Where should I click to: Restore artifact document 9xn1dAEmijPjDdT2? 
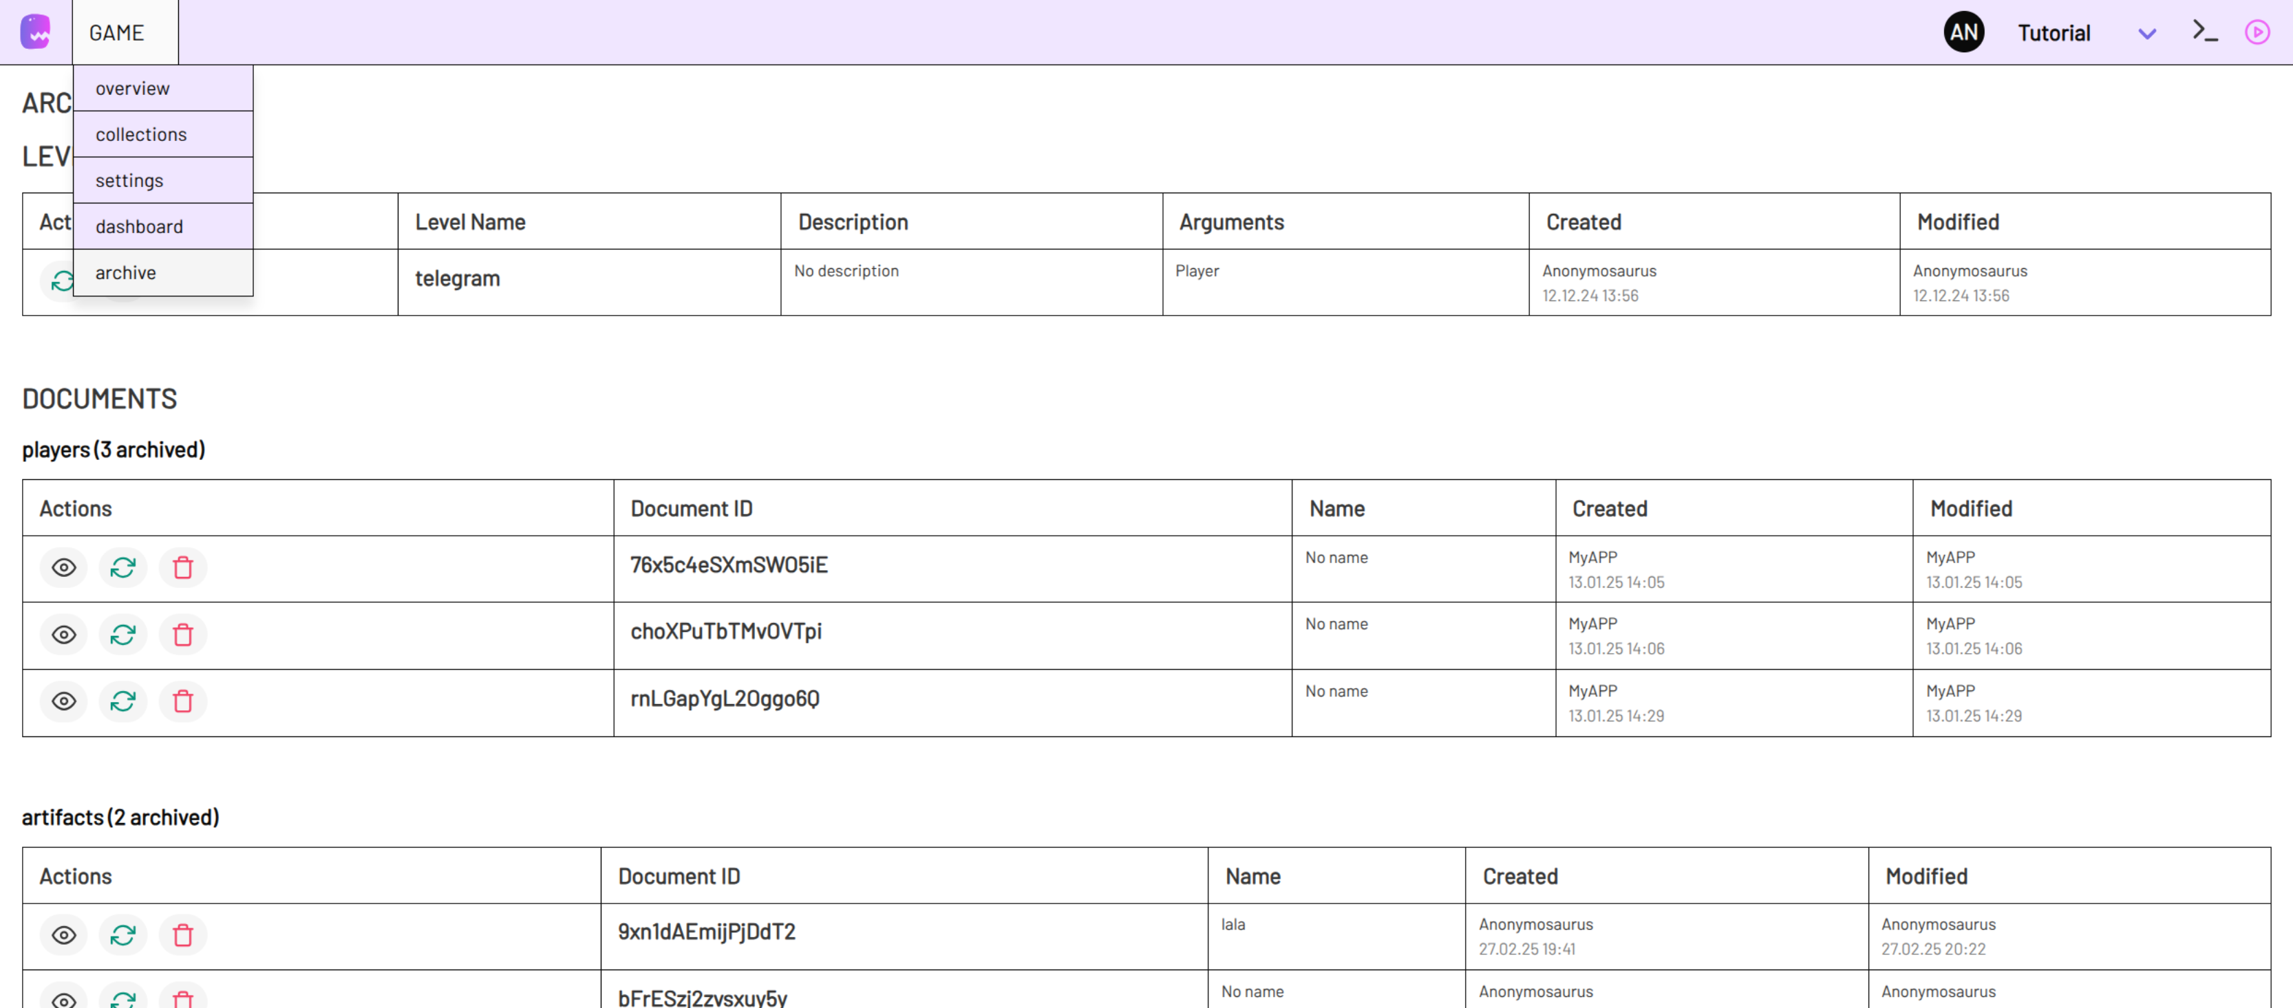pos(122,935)
